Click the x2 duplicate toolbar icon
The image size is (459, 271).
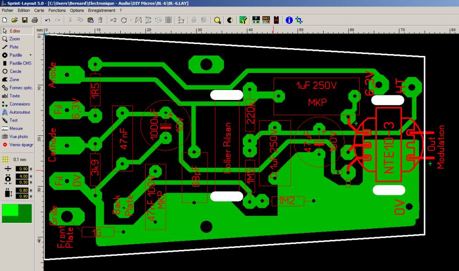[x=113, y=20]
